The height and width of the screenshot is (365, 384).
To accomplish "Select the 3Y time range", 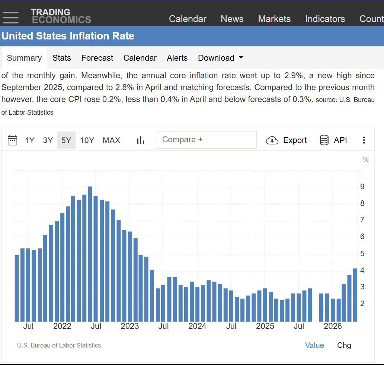I will (x=48, y=140).
